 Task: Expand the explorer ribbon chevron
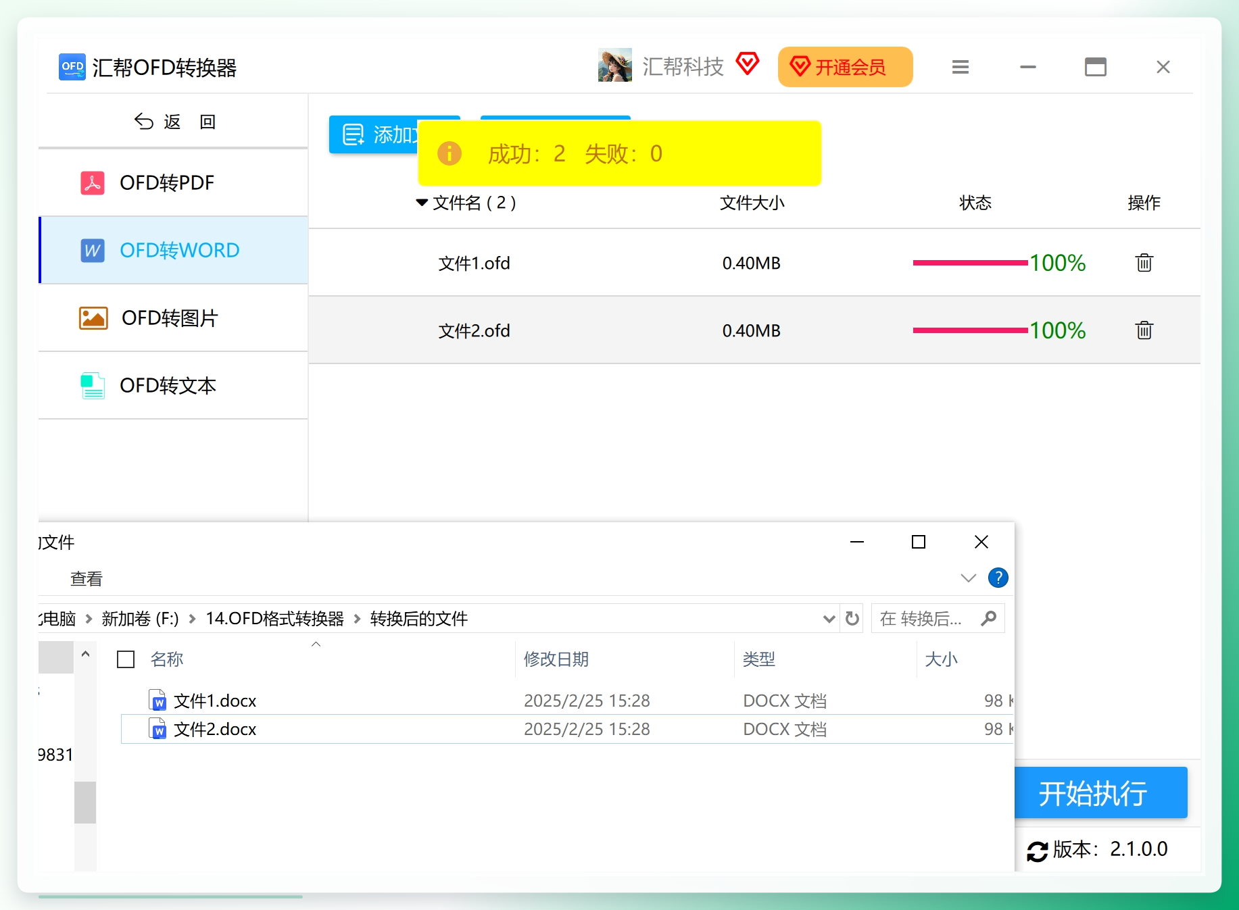pos(969,578)
